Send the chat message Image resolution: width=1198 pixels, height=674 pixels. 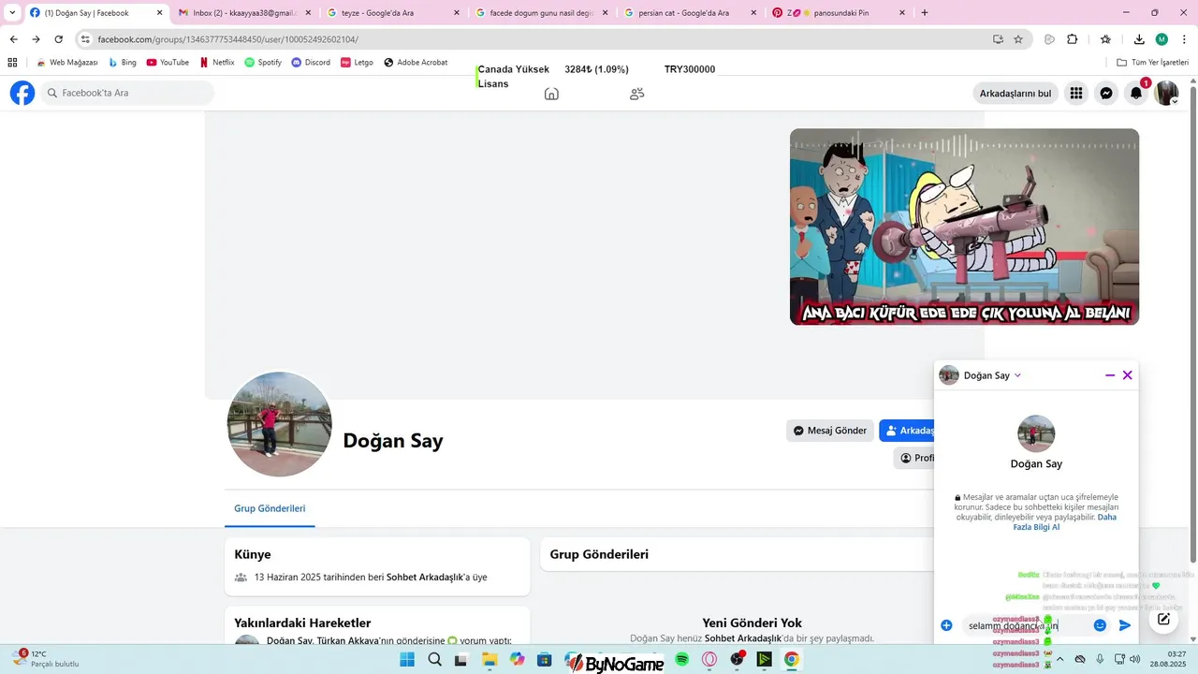[1125, 625]
